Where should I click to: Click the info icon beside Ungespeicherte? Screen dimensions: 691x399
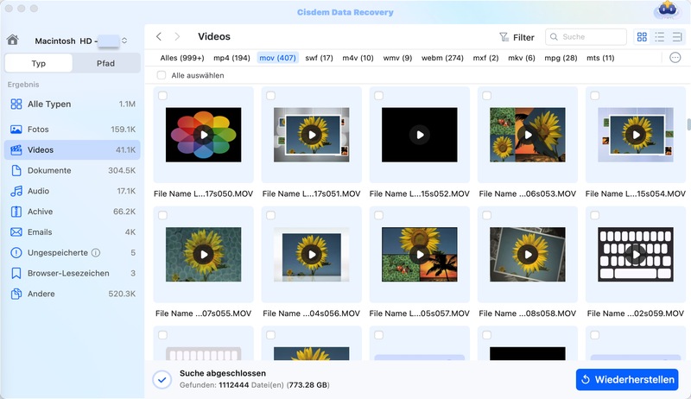point(96,253)
